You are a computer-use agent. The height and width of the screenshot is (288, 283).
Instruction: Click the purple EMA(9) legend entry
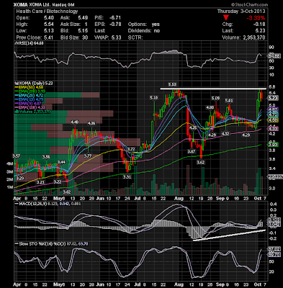click(28, 103)
